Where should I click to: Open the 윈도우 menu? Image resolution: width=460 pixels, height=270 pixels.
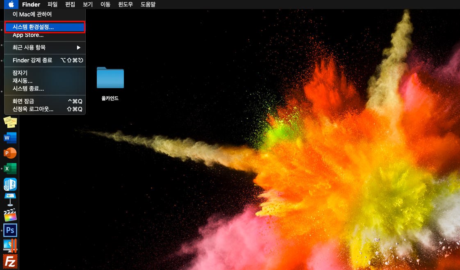click(125, 5)
